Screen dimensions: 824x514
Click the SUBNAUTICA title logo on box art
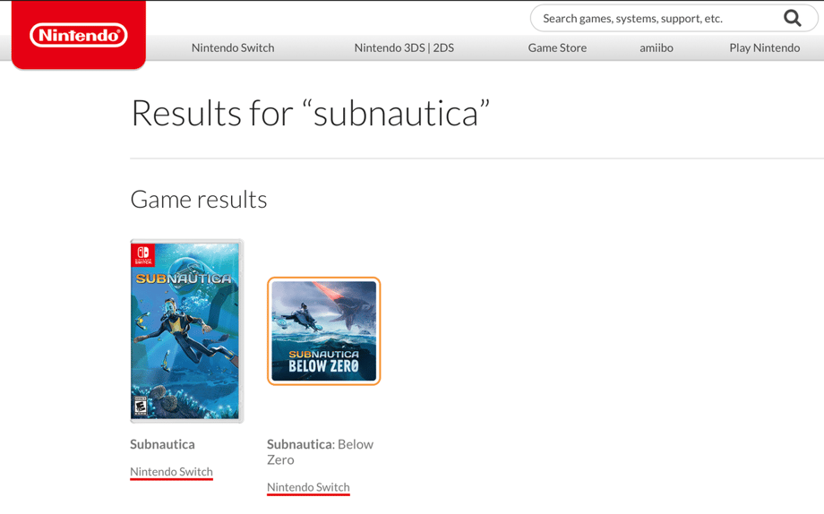click(185, 279)
